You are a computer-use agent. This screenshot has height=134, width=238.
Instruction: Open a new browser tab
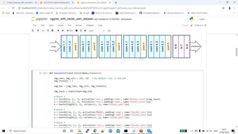[x=116, y=3]
